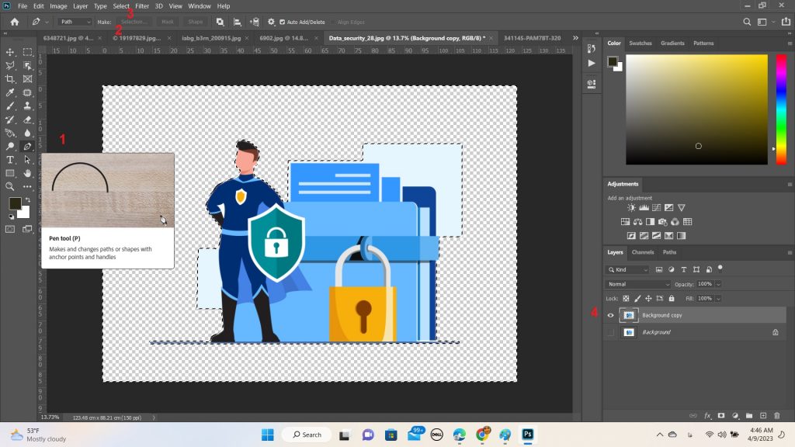
Task: Hide the Background copy layer
Action: pyautogui.click(x=610, y=315)
